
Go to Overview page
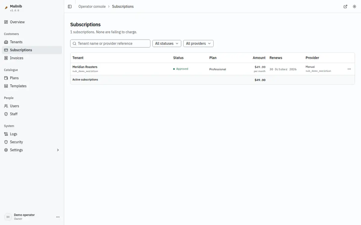coord(32,22)
